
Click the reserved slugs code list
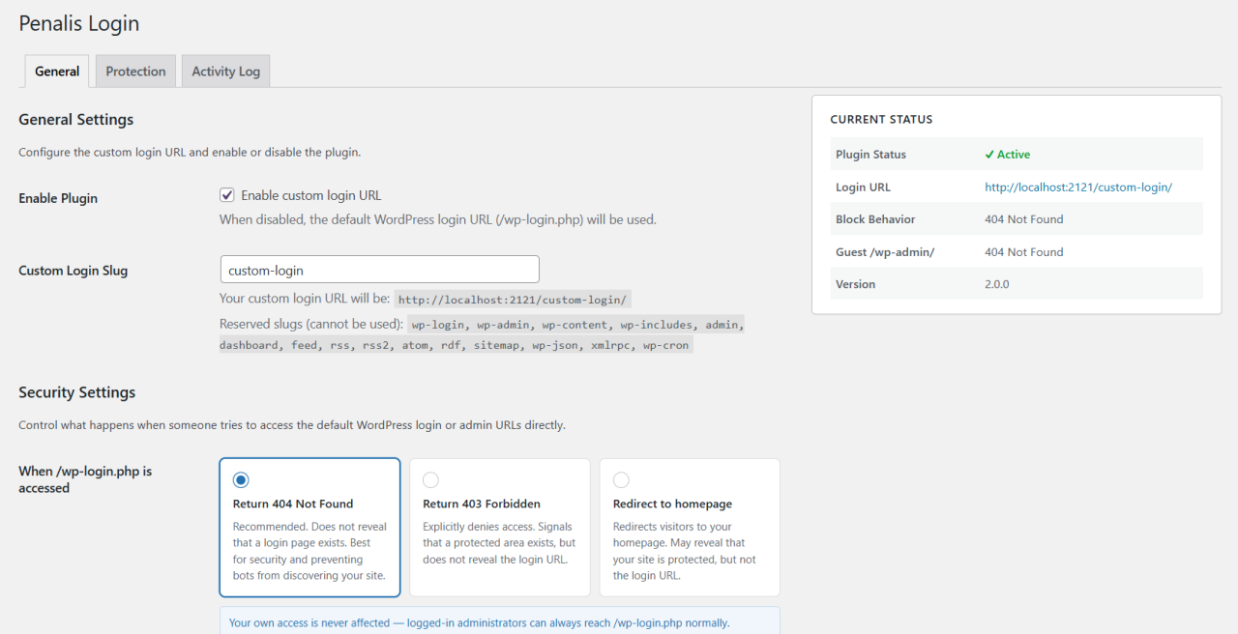tap(482, 334)
